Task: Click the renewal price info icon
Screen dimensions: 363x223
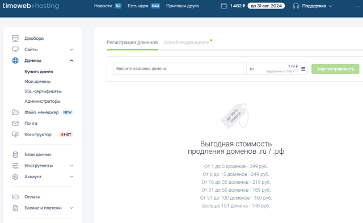Action: (297, 71)
